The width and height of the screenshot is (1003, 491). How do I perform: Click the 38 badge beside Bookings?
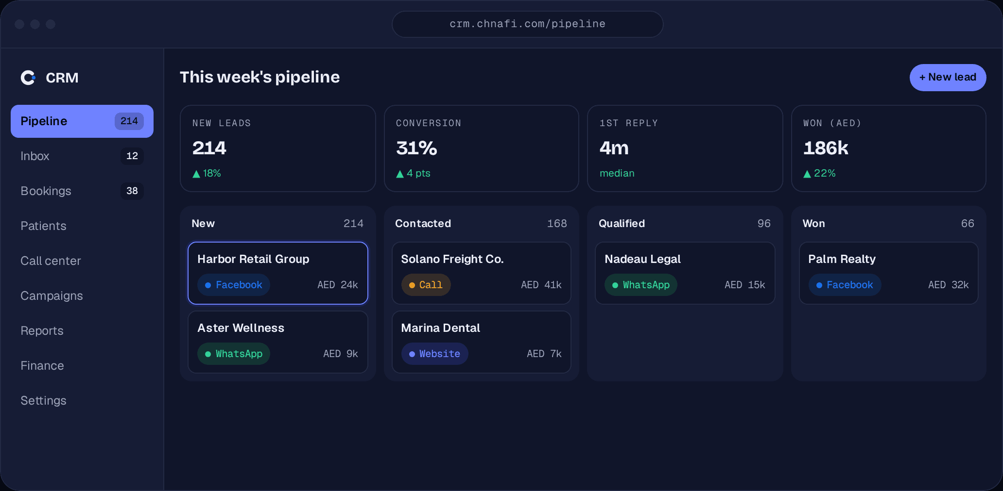tap(132, 191)
